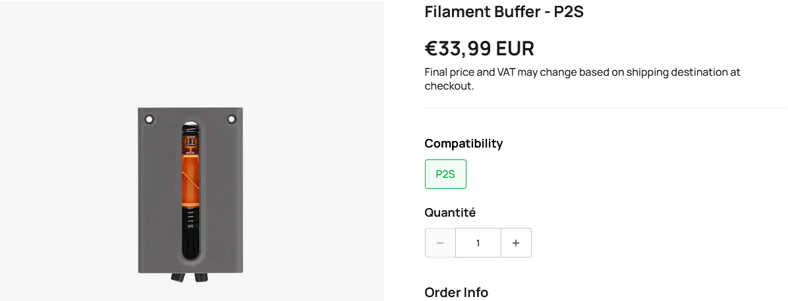Image resolution: width=788 pixels, height=301 pixels.
Task: Click the VAT shipping destination notice
Action: pos(582,79)
